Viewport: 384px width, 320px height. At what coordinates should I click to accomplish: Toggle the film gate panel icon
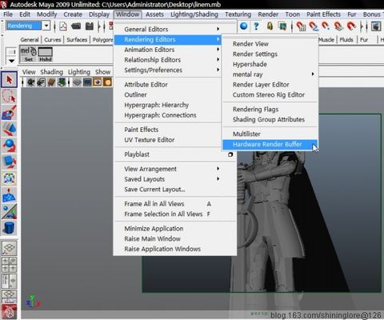pos(87,82)
